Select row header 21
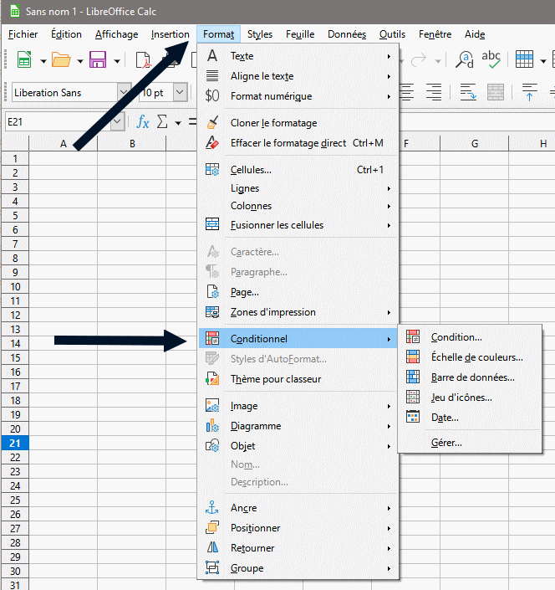555x590 pixels. pos(15,444)
